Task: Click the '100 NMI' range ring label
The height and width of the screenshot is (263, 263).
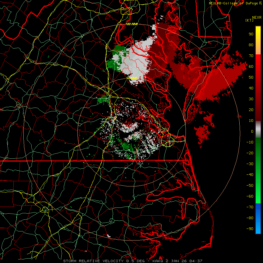Action: coord(131,24)
